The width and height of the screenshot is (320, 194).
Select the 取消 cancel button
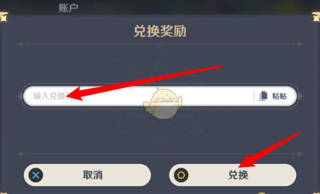pos(87,175)
